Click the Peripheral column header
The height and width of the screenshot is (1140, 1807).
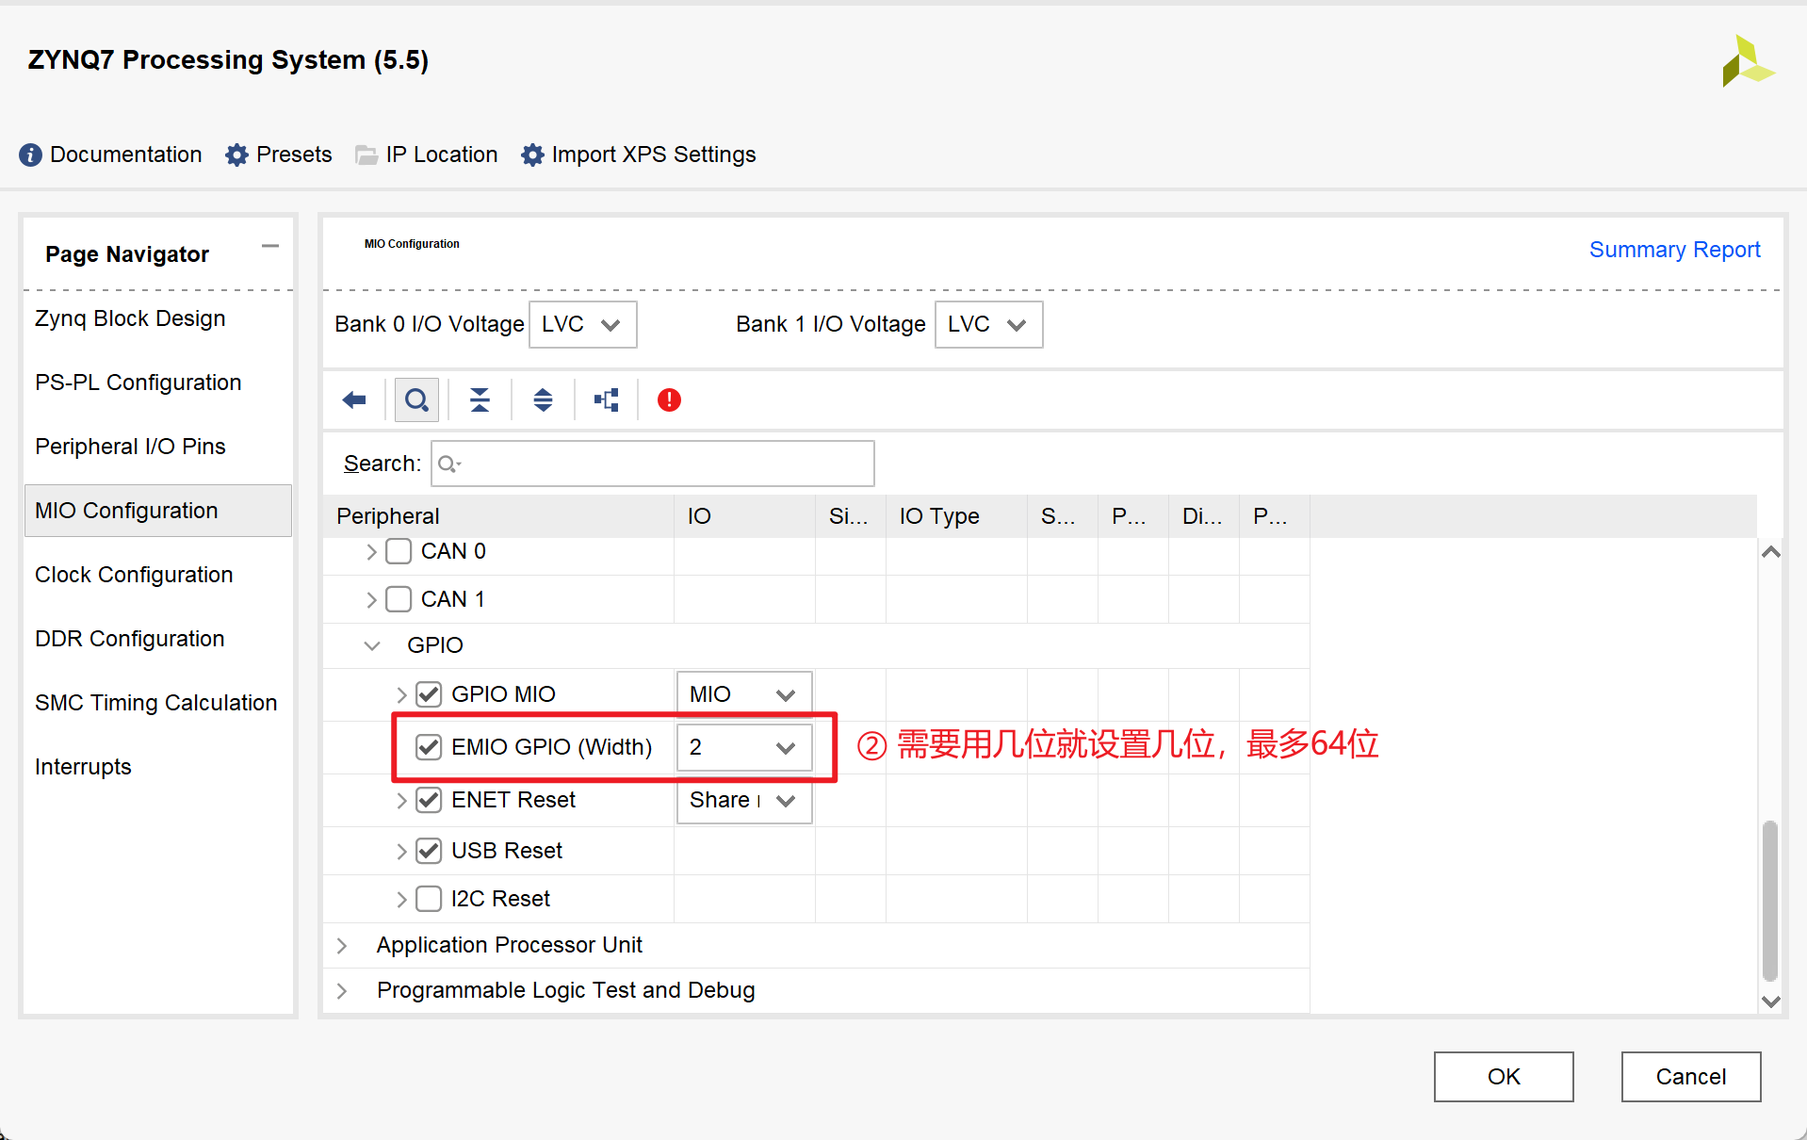tap(498, 516)
